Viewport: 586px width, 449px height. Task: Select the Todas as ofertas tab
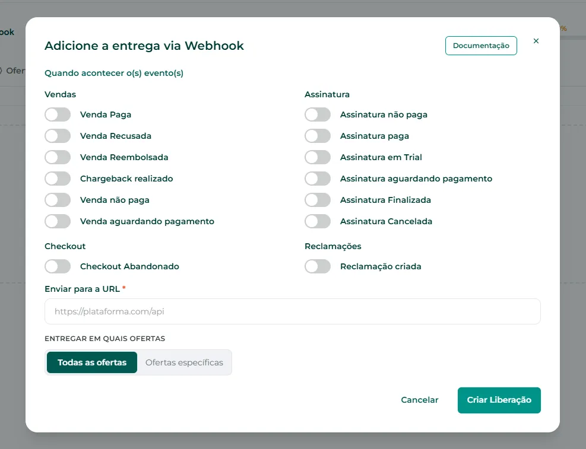tap(92, 362)
